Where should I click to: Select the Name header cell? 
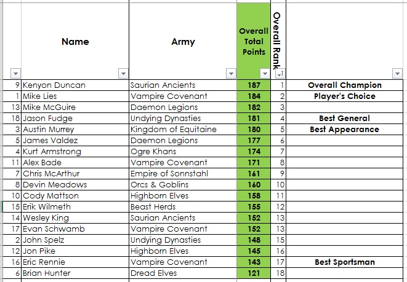[75, 42]
